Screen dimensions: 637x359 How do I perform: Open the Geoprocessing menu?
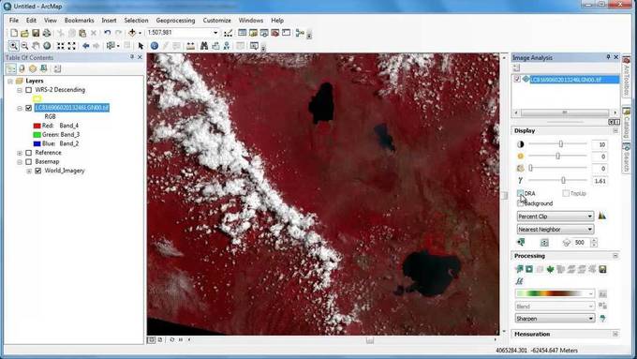click(175, 21)
